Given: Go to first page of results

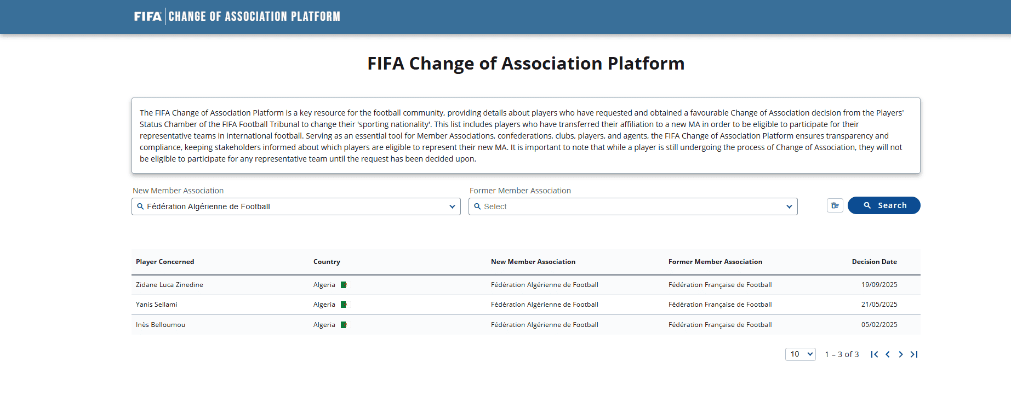Looking at the screenshot, I should point(875,354).
